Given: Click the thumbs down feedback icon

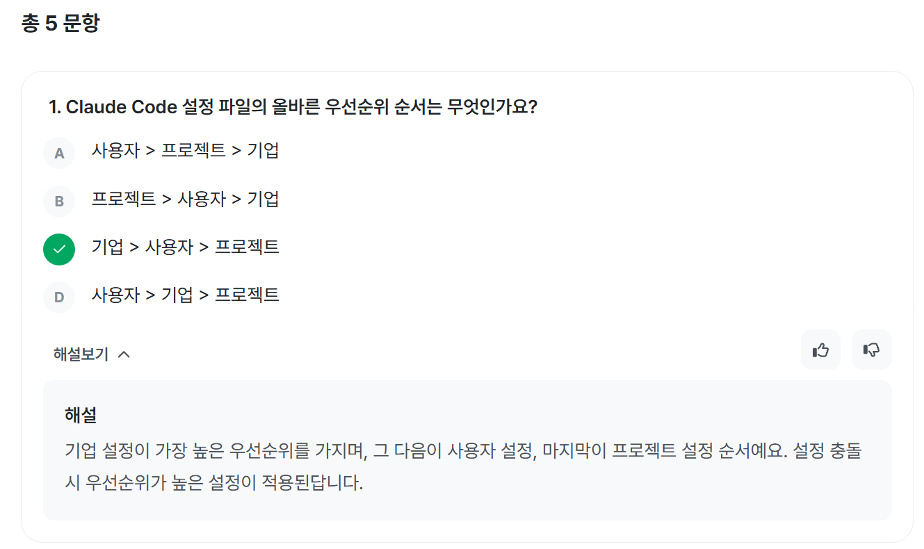Looking at the screenshot, I should 871,350.
